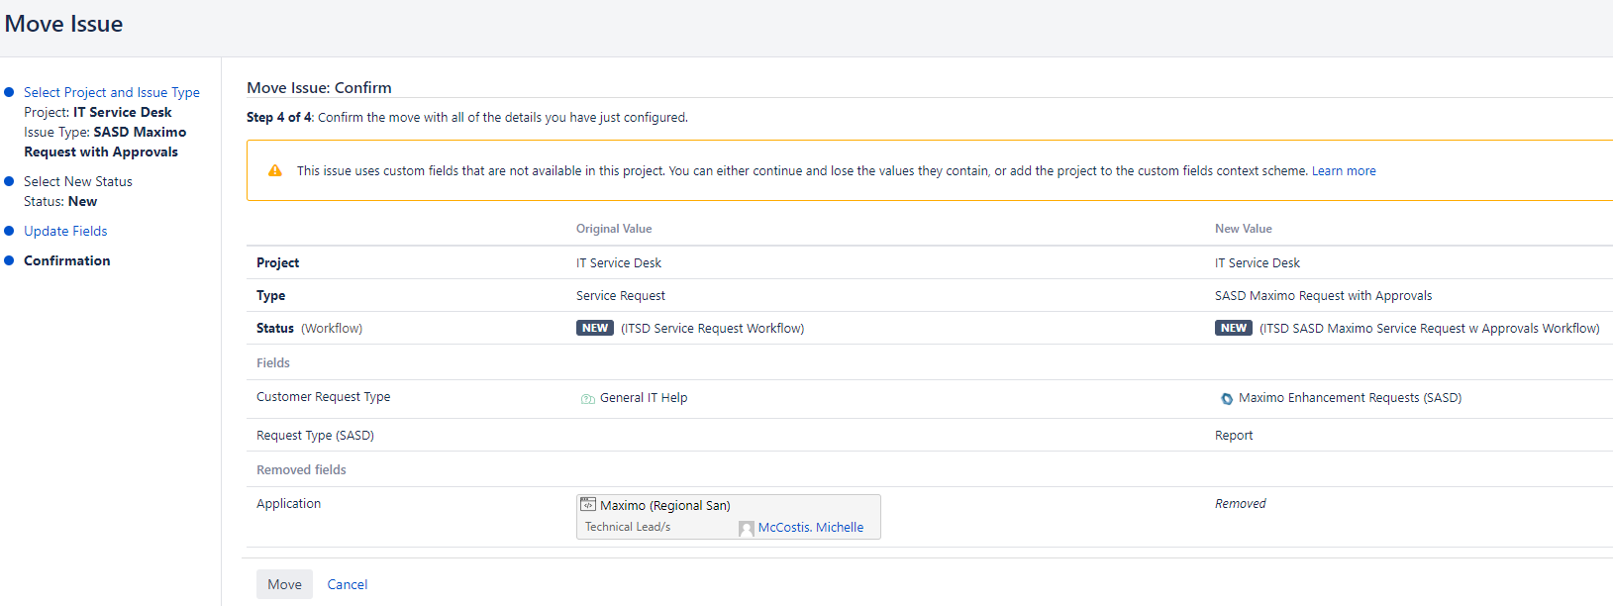Click Project: IT Service Desk in sidebar
The image size is (1613, 606).
98,112
